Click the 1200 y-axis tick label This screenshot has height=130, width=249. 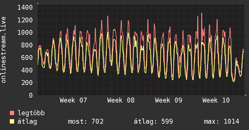(25, 20)
